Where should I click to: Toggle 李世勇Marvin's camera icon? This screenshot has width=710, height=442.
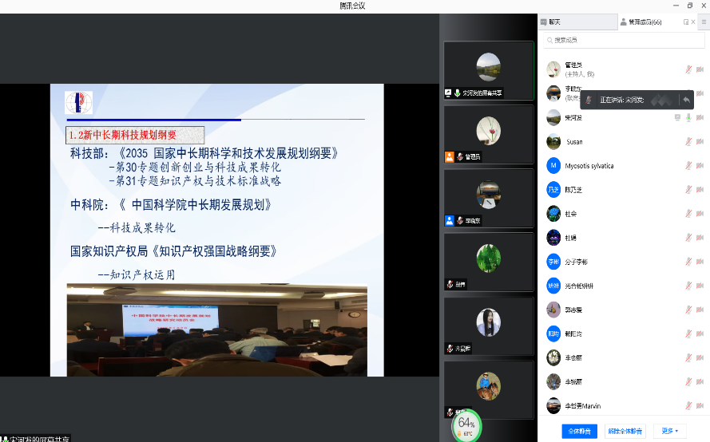[x=700, y=405]
